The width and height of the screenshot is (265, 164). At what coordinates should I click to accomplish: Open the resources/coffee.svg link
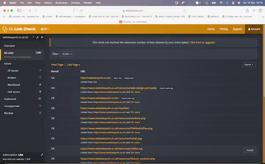pos(111,149)
